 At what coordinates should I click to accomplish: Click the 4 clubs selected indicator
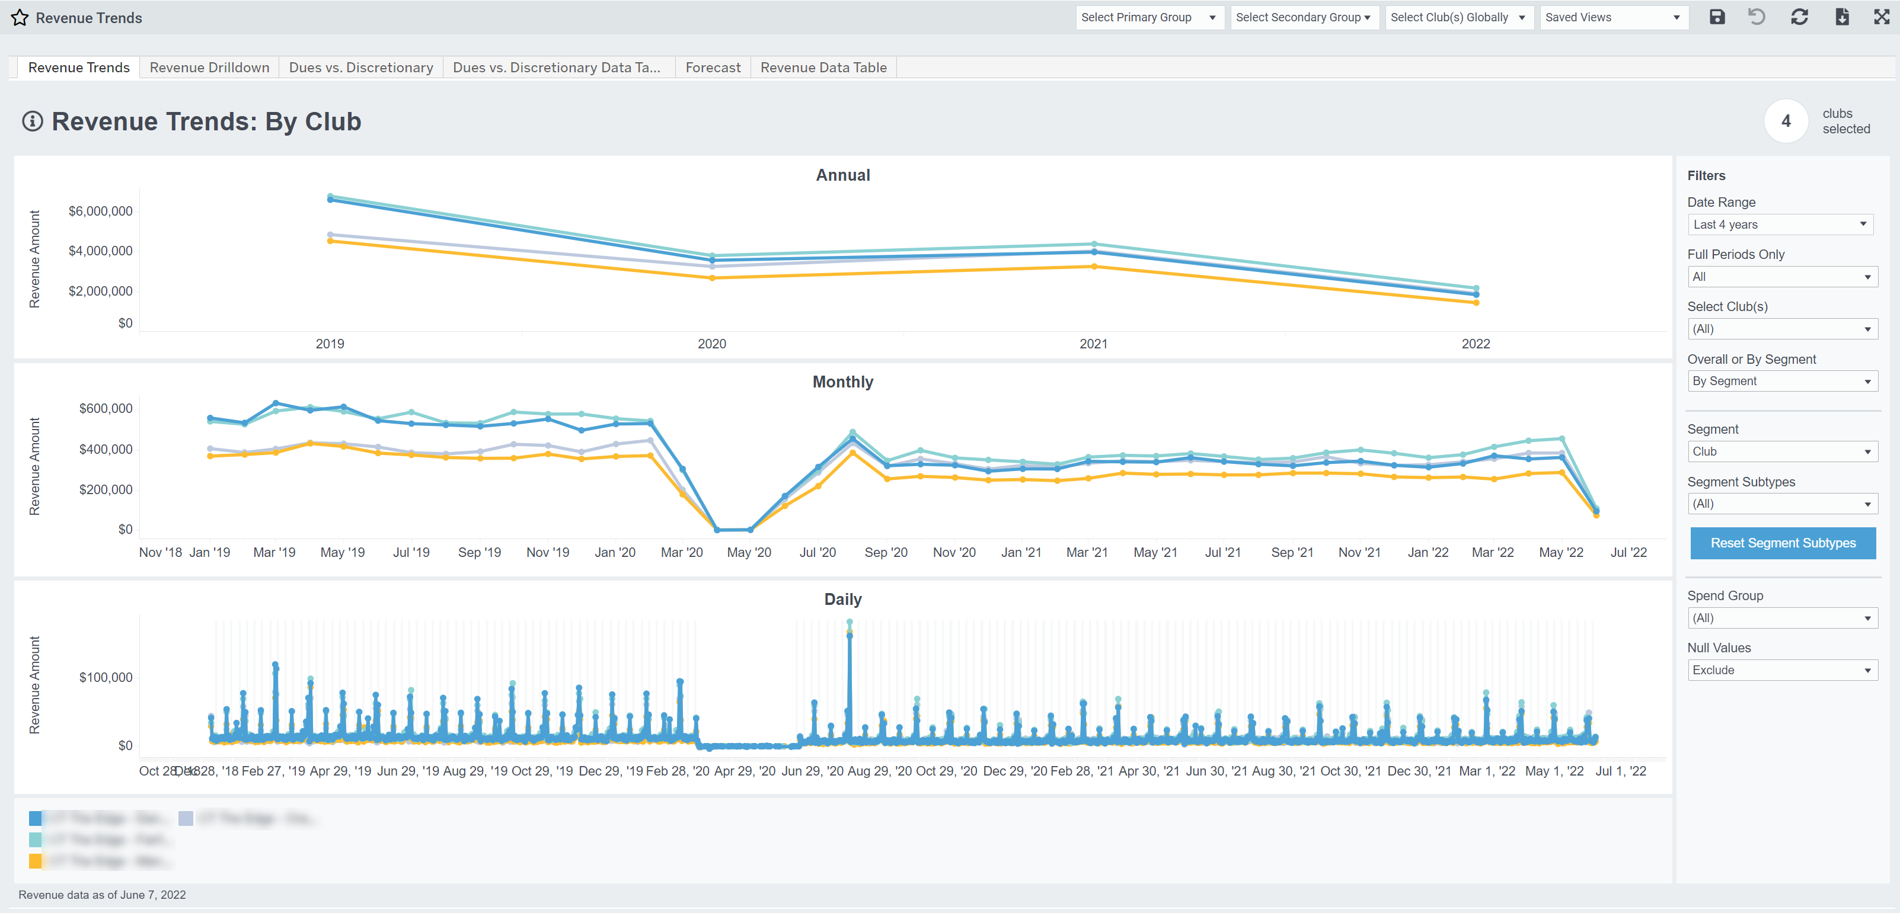click(x=1786, y=121)
